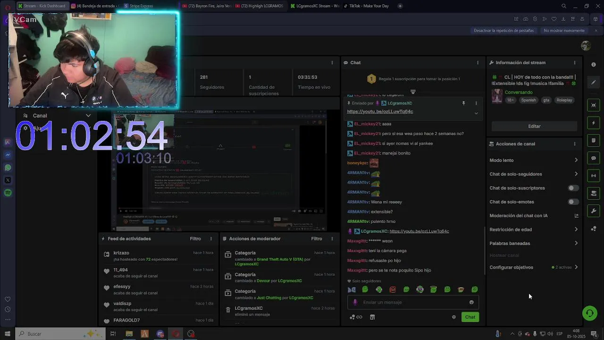This screenshot has height=340, width=604.
Task: Click the browser search magnifier icon
Action: pos(564,6)
